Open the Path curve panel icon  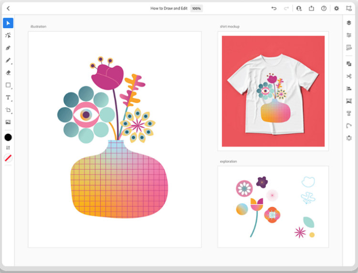click(348, 126)
